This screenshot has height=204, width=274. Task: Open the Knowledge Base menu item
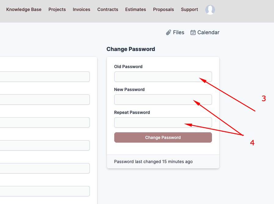coord(24,9)
